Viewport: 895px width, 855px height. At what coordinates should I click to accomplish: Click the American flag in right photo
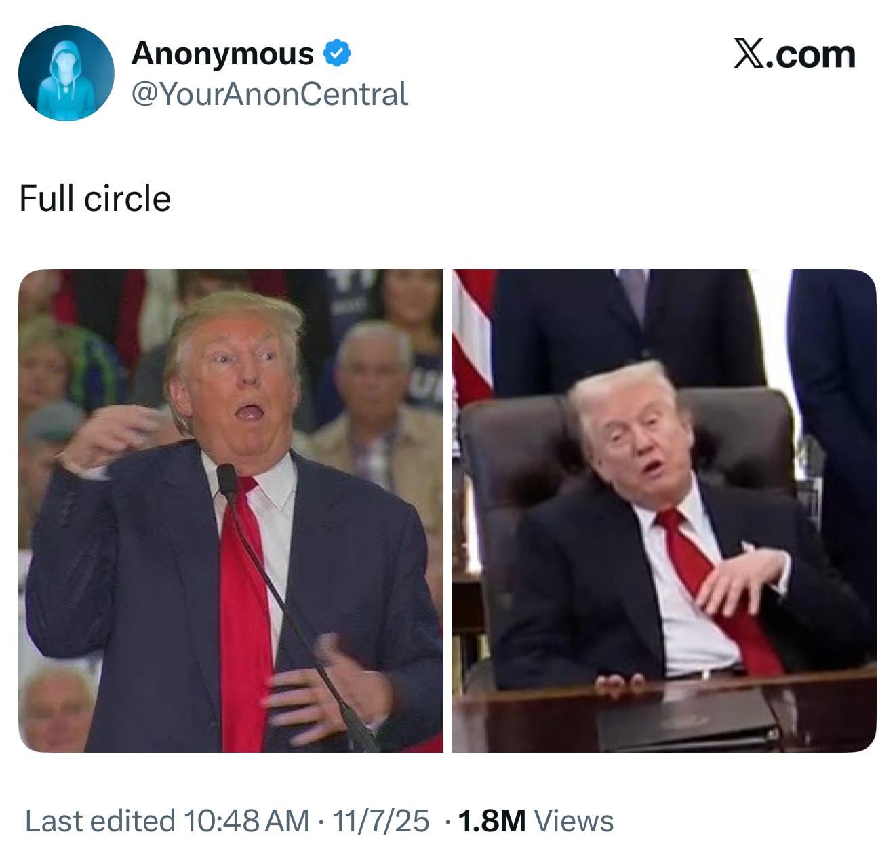click(x=473, y=339)
